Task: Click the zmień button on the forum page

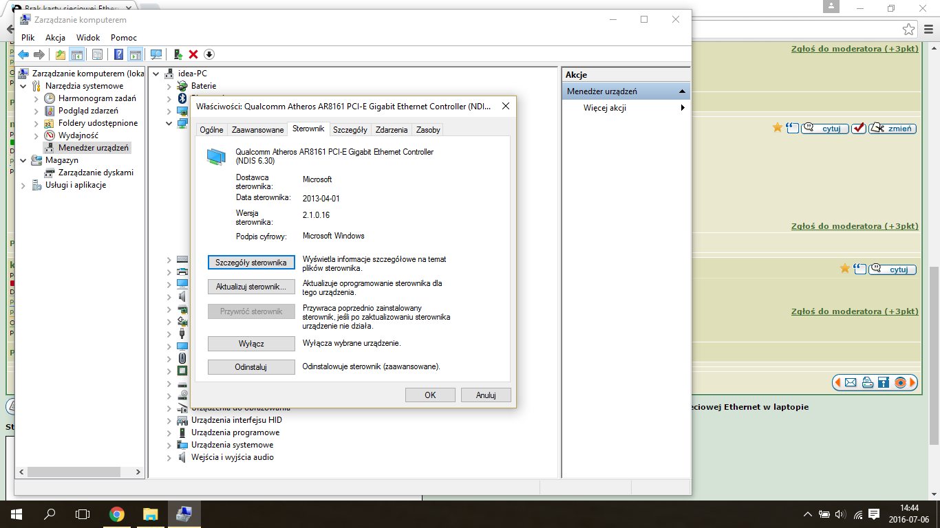Action: coord(893,128)
